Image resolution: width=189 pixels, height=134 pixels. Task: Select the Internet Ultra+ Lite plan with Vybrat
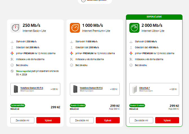167,120
